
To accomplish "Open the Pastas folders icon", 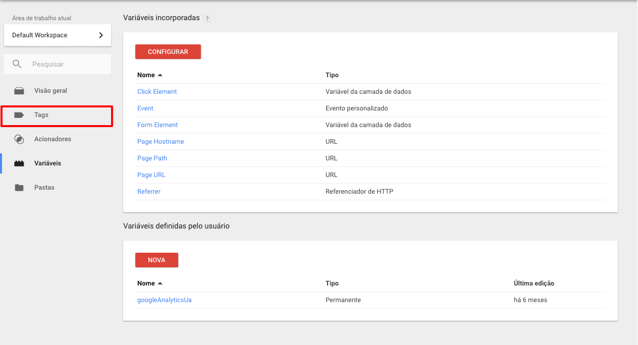I will 19,187.
